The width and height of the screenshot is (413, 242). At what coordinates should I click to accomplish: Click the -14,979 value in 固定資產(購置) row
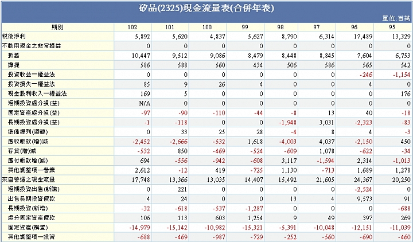(139, 228)
